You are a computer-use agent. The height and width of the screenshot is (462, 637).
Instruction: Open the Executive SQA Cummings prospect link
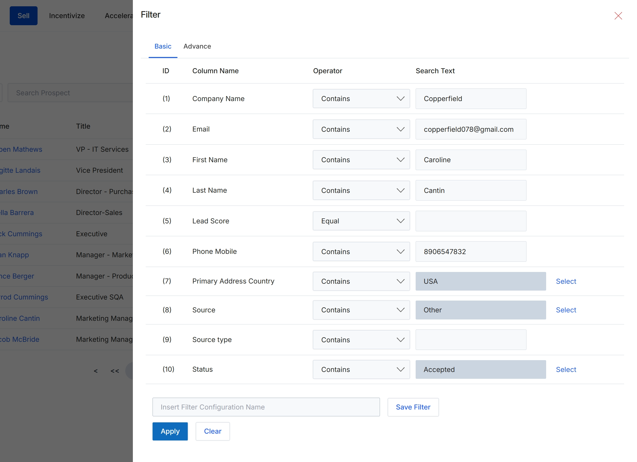(x=24, y=297)
